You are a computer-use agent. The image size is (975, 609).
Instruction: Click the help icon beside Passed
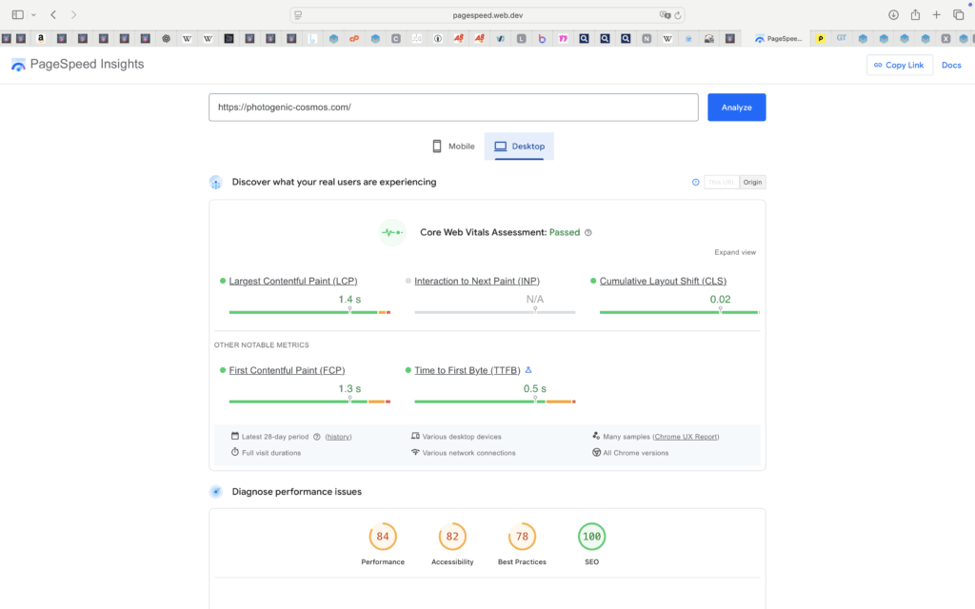coord(588,232)
